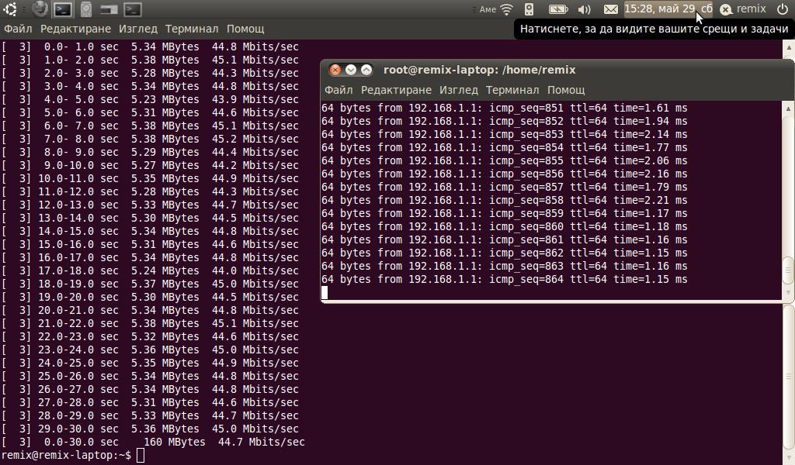Click the Wi-Fi network indicator
Screen dimensions: 795x465
point(506,9)
